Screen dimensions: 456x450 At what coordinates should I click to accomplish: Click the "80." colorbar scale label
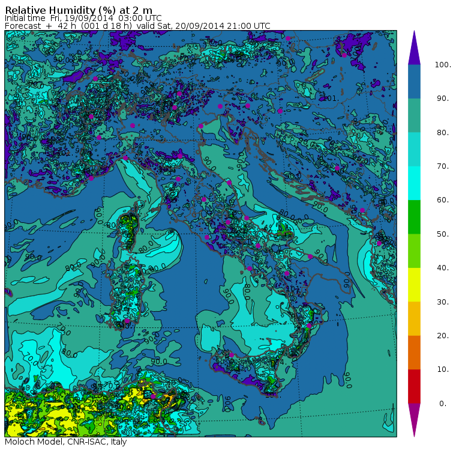coord(443,133)
